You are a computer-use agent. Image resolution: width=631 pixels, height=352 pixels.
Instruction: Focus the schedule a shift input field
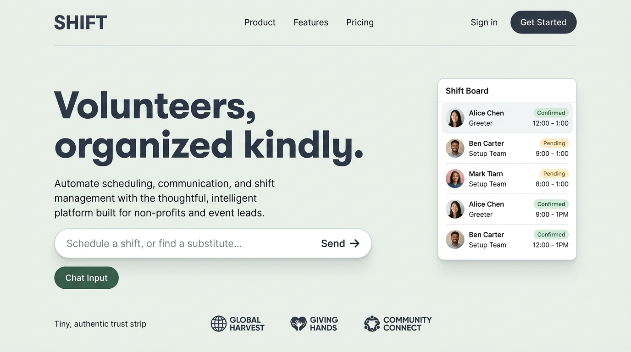(x=183, y=243)
